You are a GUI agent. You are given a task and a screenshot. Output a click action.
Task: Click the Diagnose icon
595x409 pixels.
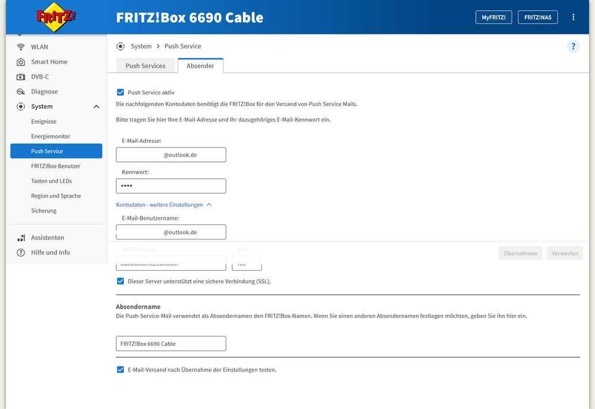point(21,92)
